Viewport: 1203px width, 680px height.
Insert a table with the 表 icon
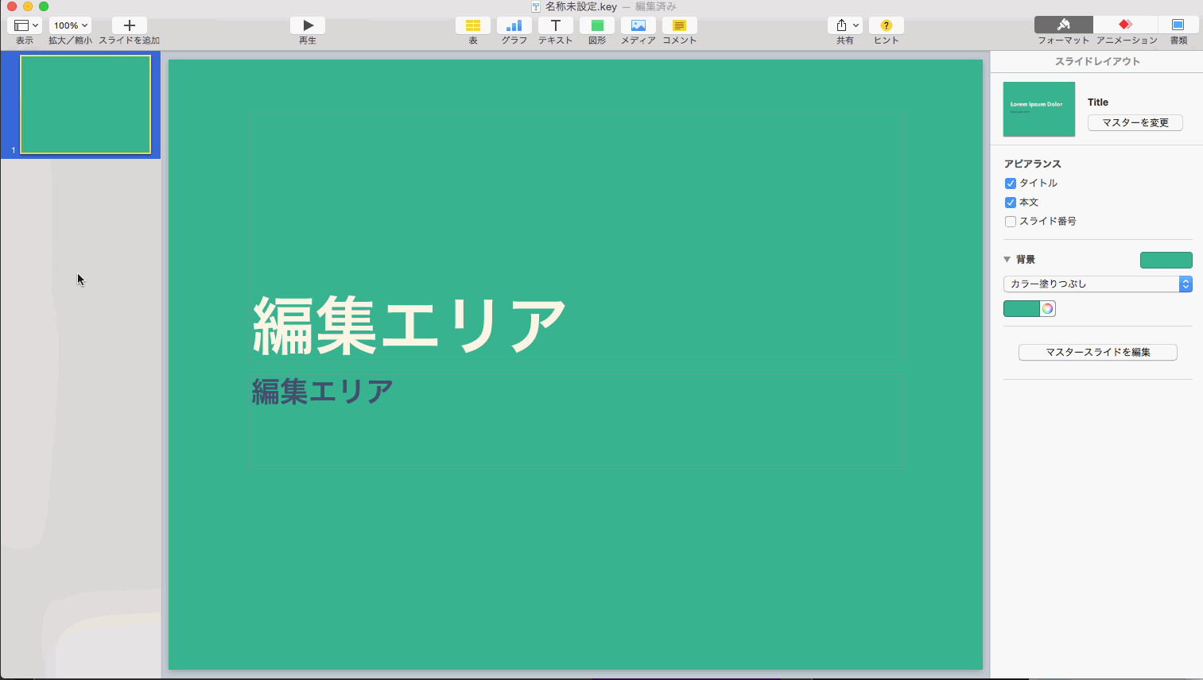(473, 25)
